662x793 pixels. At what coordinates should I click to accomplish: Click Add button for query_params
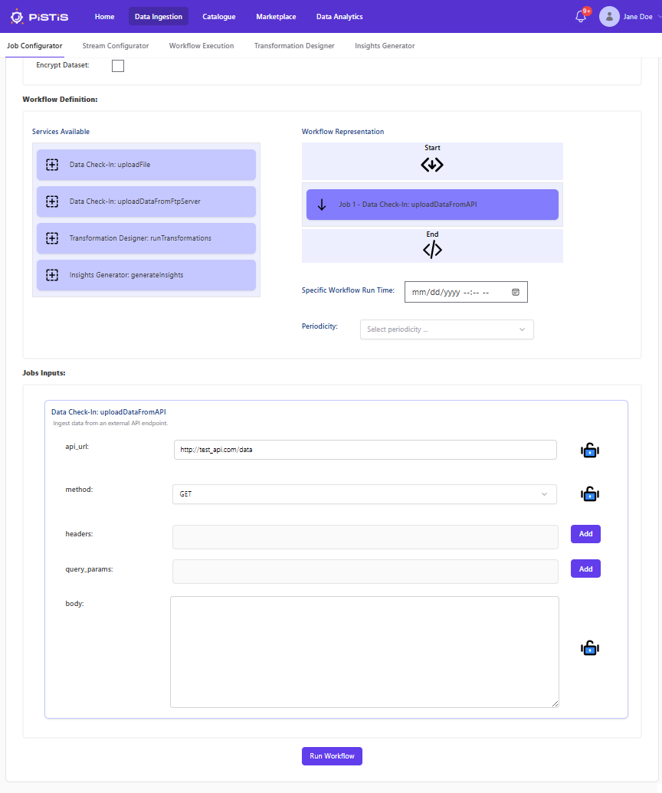click(x=585, y=569)
